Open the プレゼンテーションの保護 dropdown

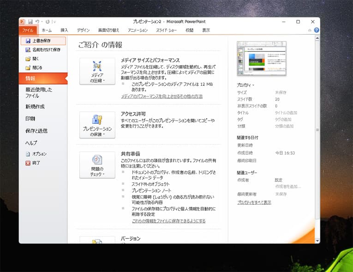tap(97, 125)
